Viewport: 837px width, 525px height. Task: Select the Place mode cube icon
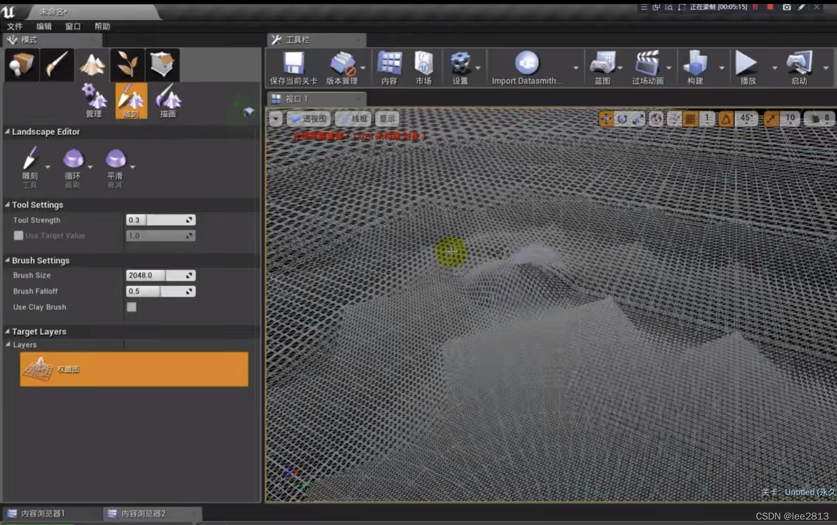[x=21, y=65]
